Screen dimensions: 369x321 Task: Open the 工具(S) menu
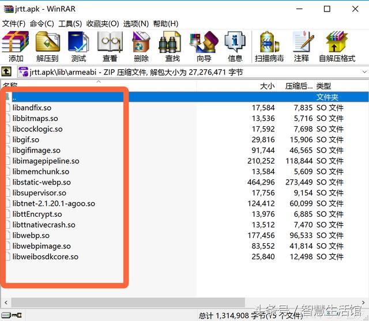click(x=70, y=24)
